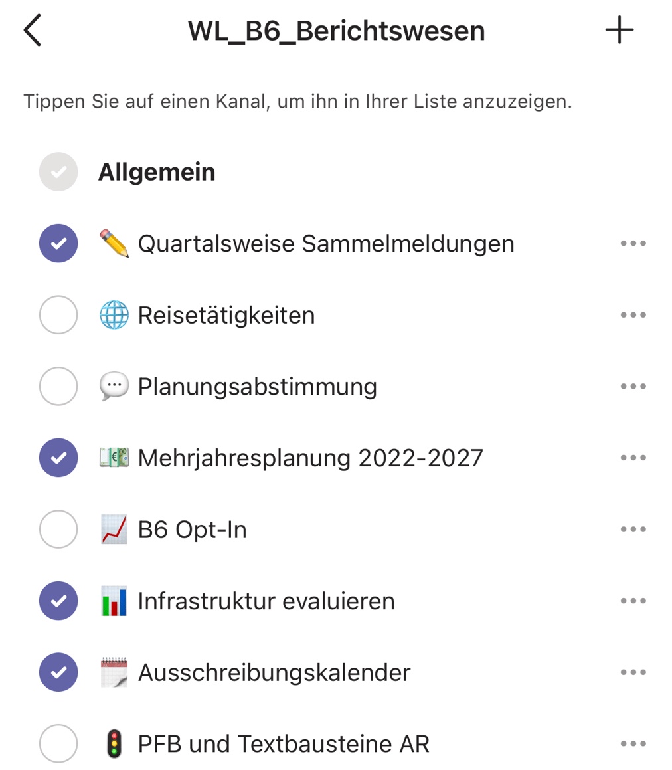Open more options for Planungsabstimmung
This screenshot has height=770, width=672.
633,387
